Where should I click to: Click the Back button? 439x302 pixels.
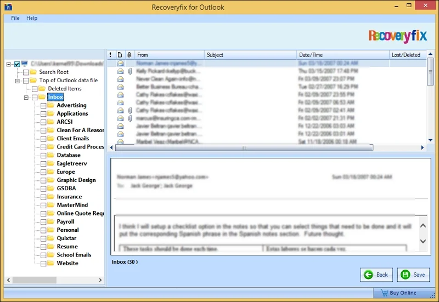(x=376, y=275)
